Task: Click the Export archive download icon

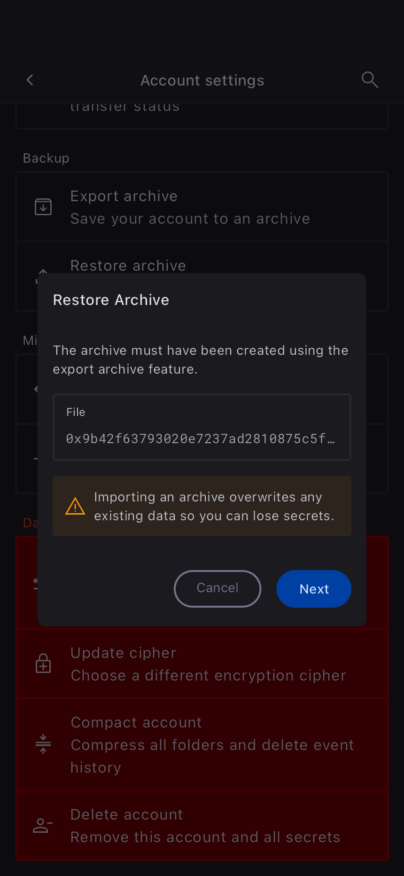Action: coord(43,207)
